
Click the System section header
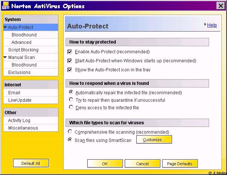coord(31,20)
